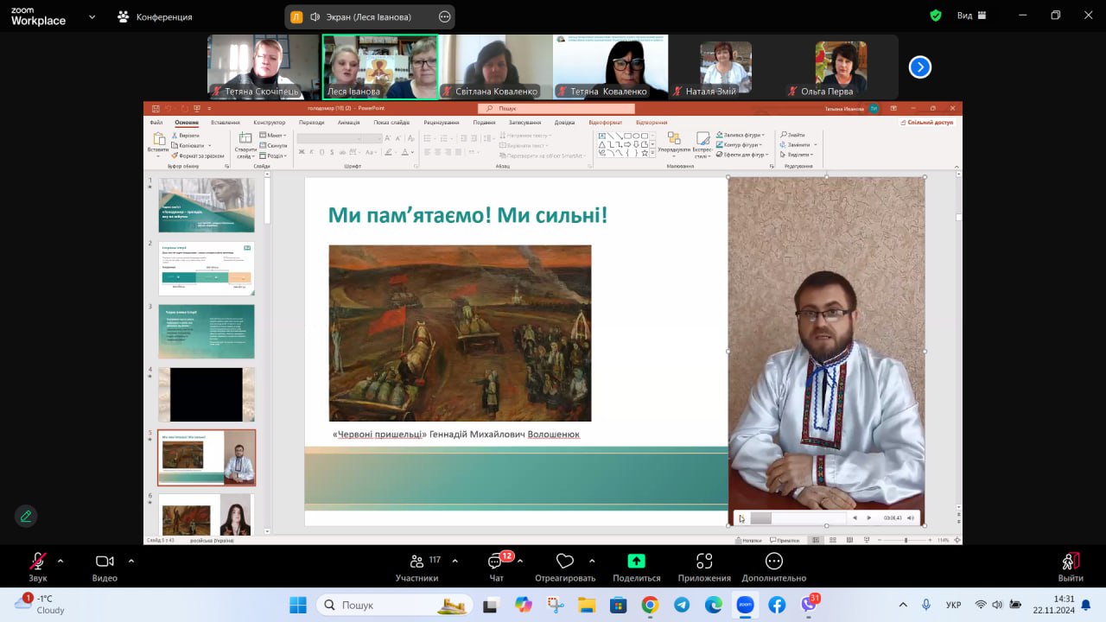Screen dimensions: 1106x622
Task: Toggle camera with the Видео button
Action: 105,567
